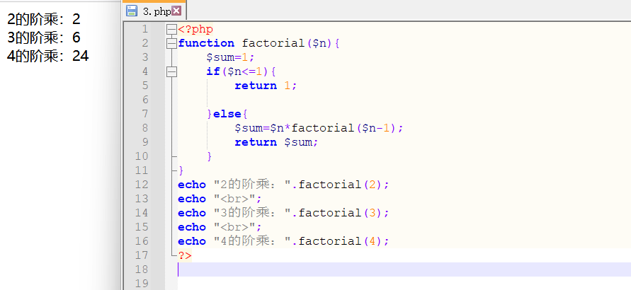This screenshot has height=290, width=631.
Task: Click line number 17 in the gutter
Action: tap(142, 255)
